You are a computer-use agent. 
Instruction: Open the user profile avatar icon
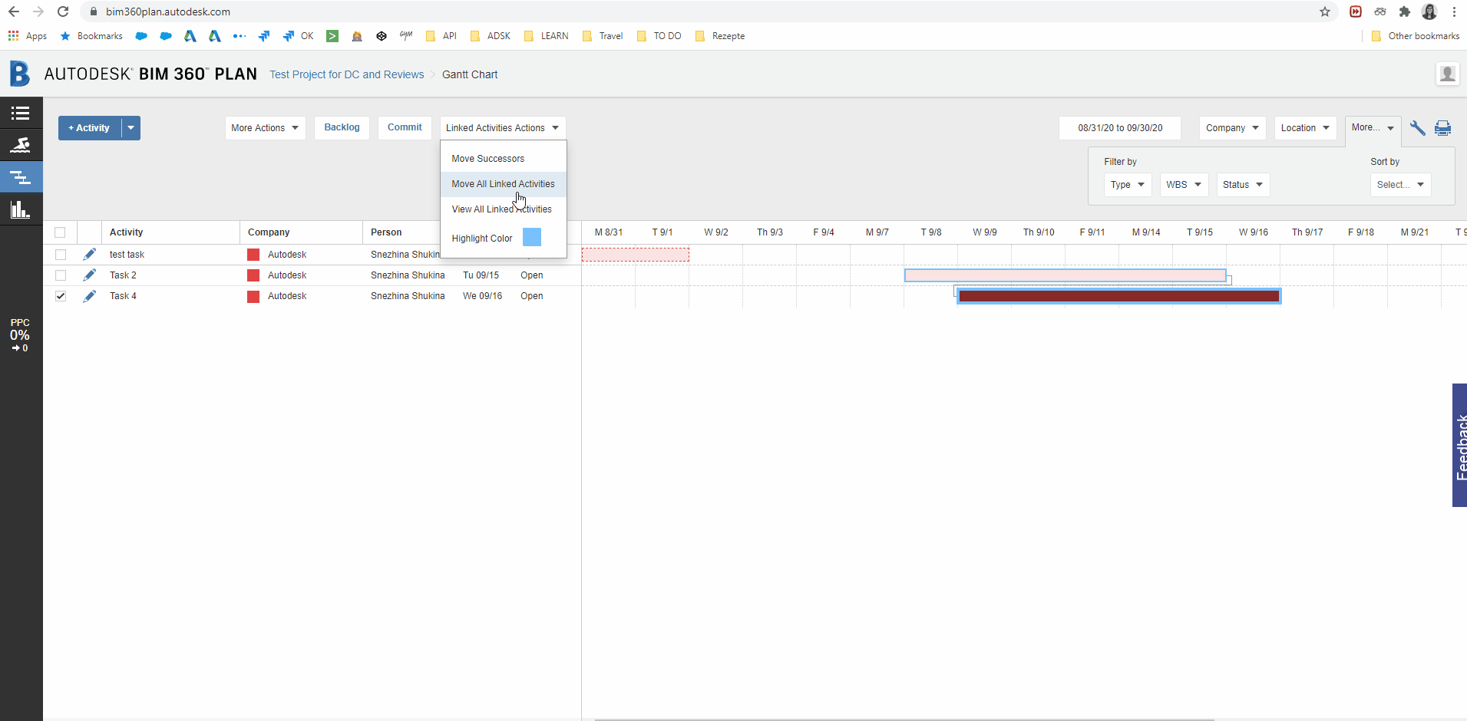[x=1447, y=74]
